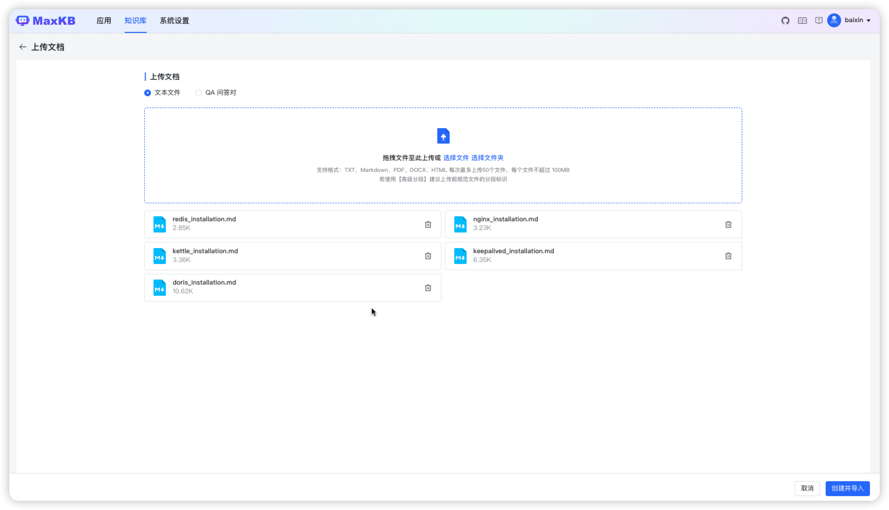Click the MaxKB logo icon
This screenshot has height=510, width=889.
[23, 21]
